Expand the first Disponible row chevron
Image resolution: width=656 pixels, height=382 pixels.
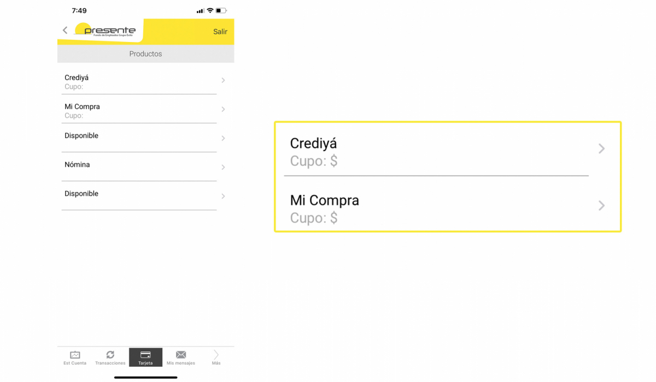(223, 138)
